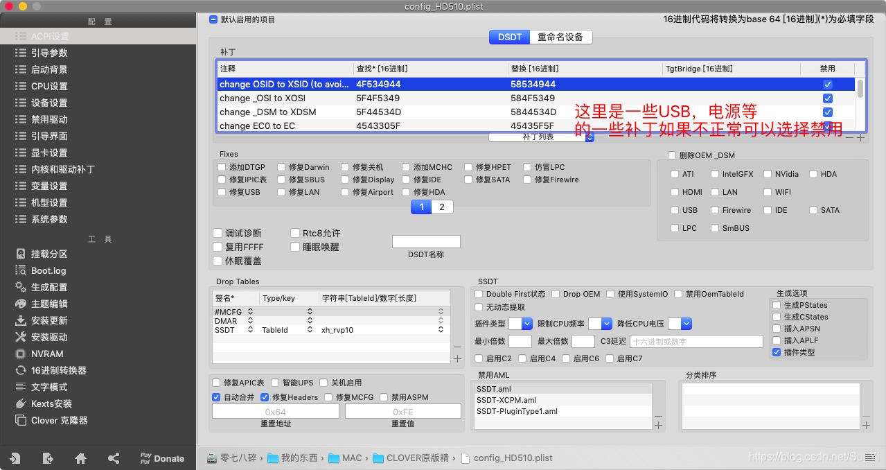
Task: Open TableId stepper for xh_rvp10 row
Action: click(x=441, y=330)
